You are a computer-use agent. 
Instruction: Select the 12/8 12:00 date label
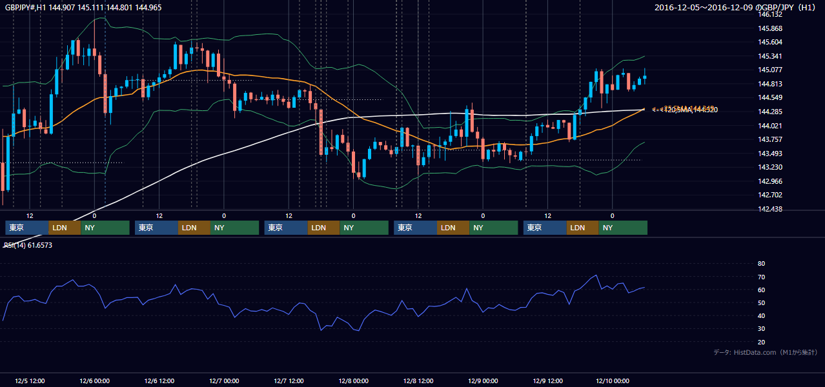click(x=418, y=381)
